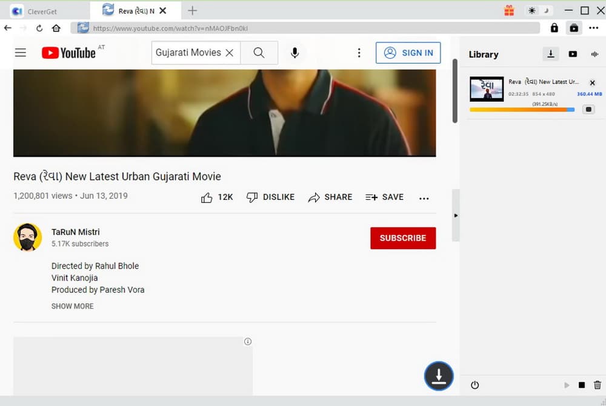Search by voice using the microphone icon

click(x=295, y=53)
